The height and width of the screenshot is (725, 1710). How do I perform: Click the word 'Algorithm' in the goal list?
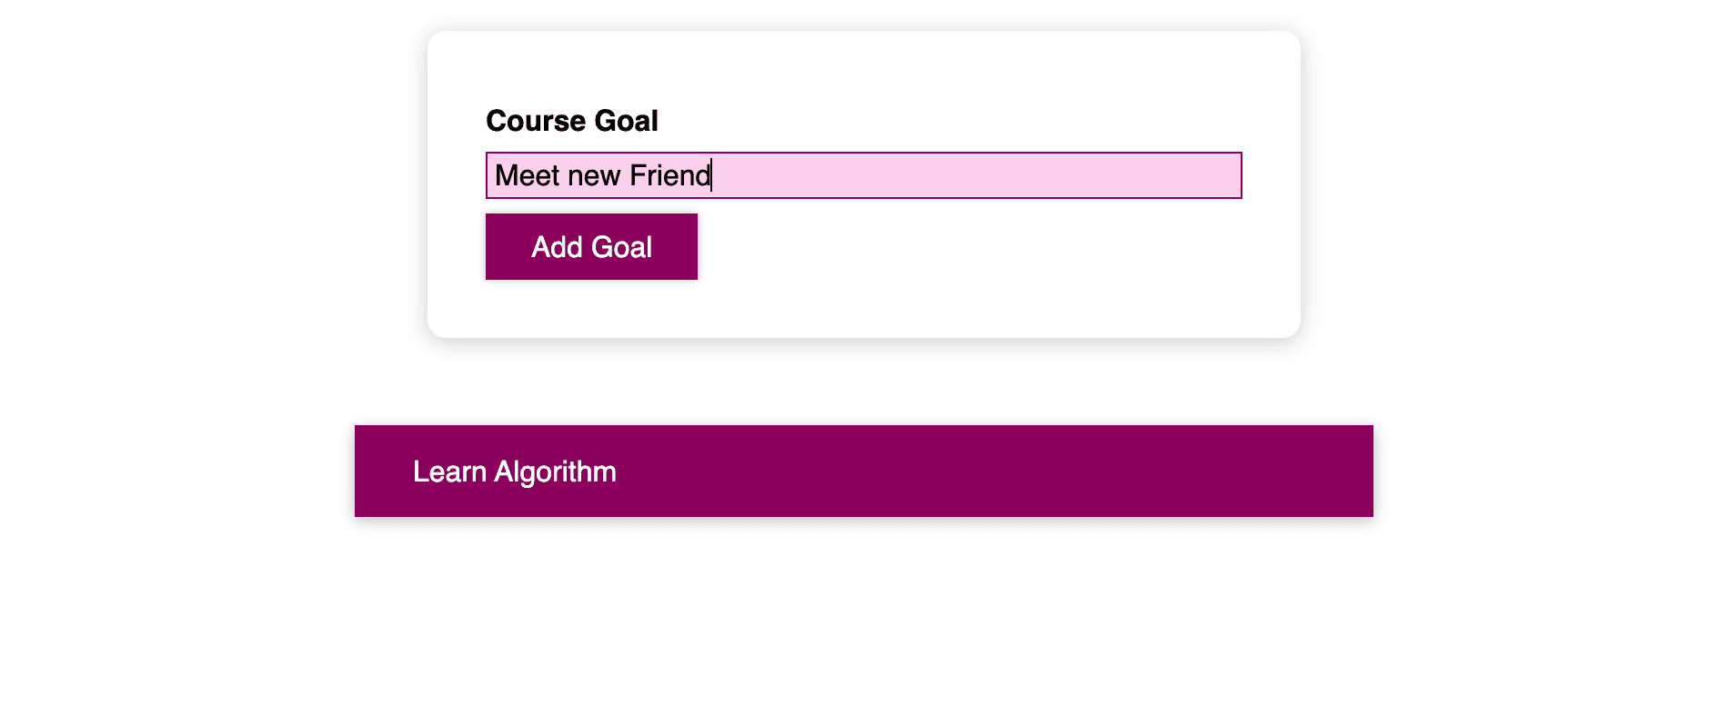[x=555, y=472]
